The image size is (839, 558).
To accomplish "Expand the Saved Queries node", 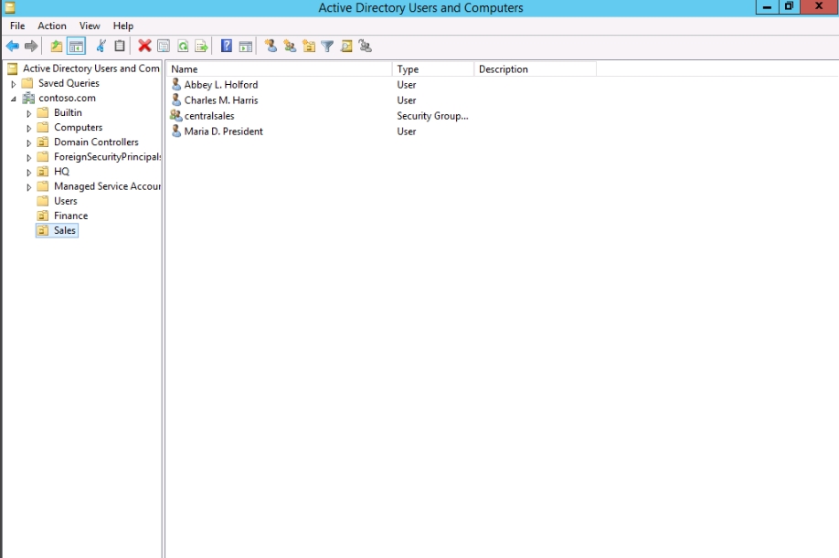I will pos(14,84).
